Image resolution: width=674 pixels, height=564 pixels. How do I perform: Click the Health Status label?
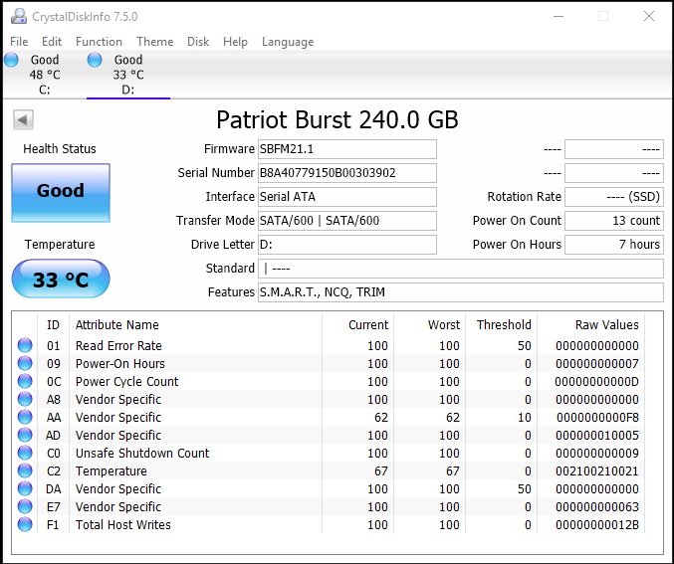click(x=60, y=148)
